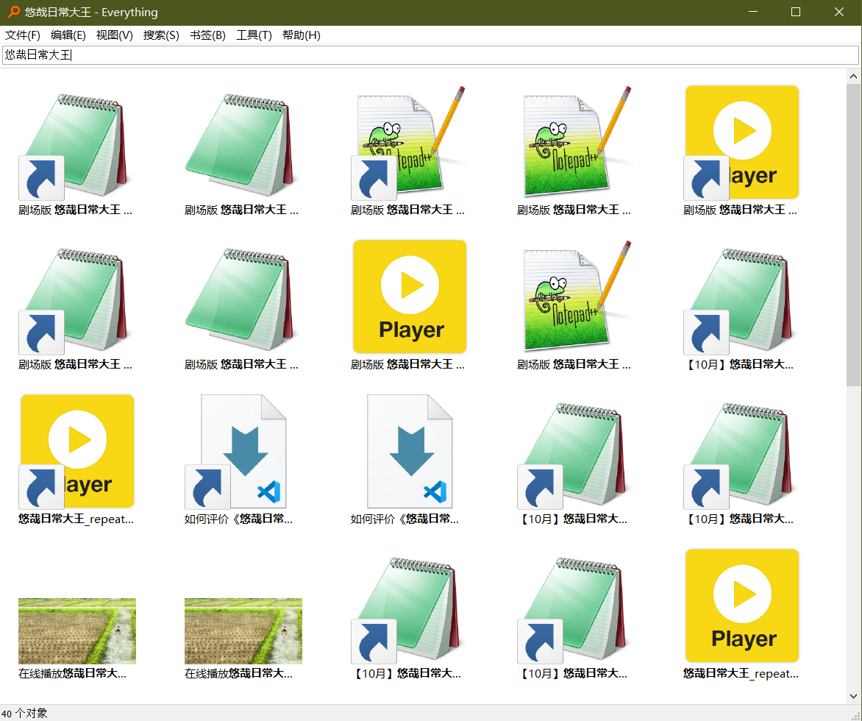Close the Everything window

839,12
